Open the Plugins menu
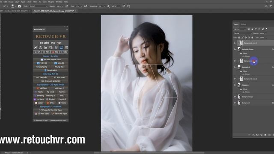The height and width of the screenshot is (154, 274). click(x=51, y=2)
